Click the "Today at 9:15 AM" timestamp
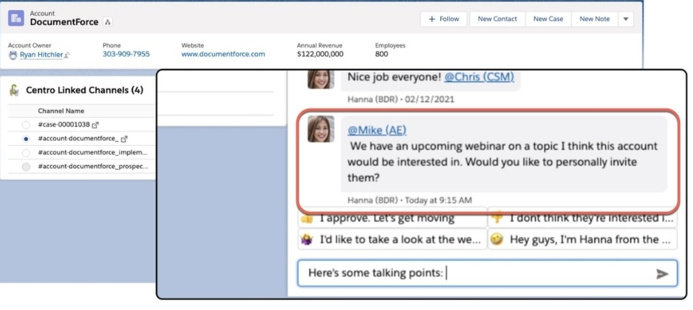Screen dimensions: 693x310 (438, 200)
